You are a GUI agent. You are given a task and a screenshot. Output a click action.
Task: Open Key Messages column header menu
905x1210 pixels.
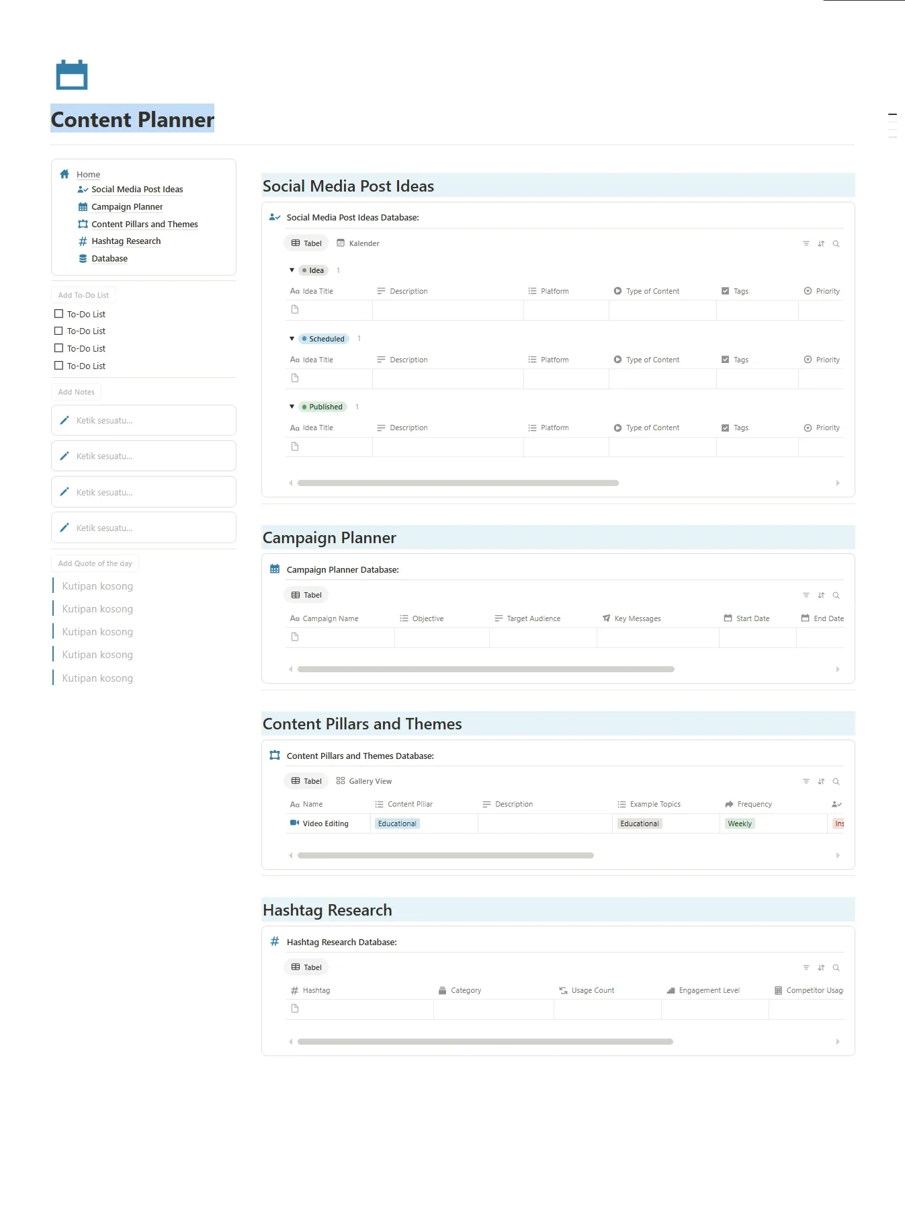[x=632, y=618]
